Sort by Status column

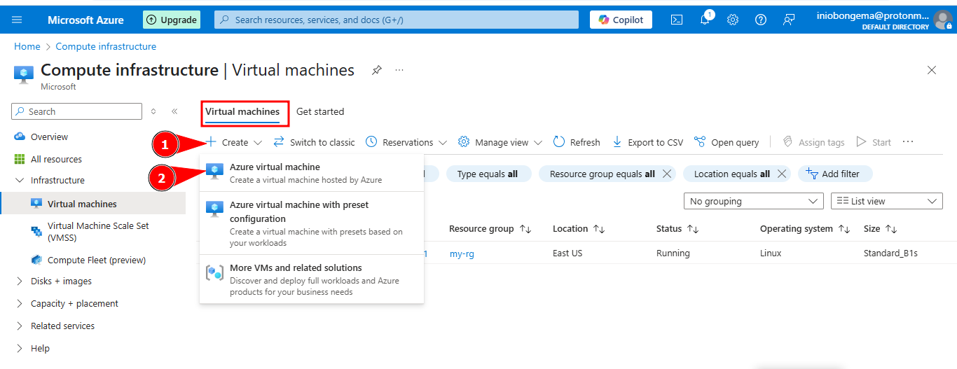click(678, 229)
